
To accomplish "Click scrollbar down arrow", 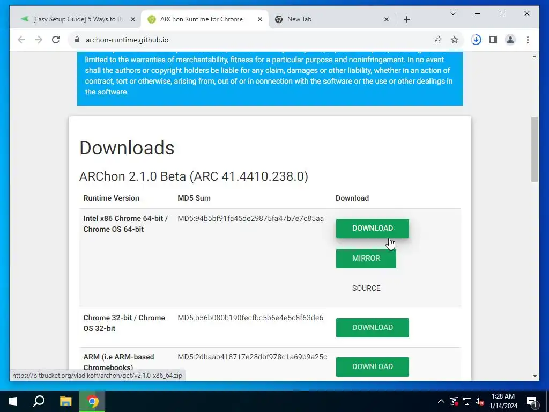I will (535, 376).
